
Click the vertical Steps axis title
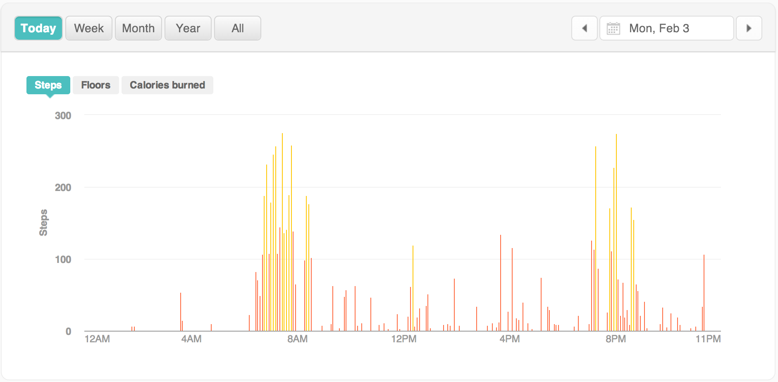coord(43,222)
